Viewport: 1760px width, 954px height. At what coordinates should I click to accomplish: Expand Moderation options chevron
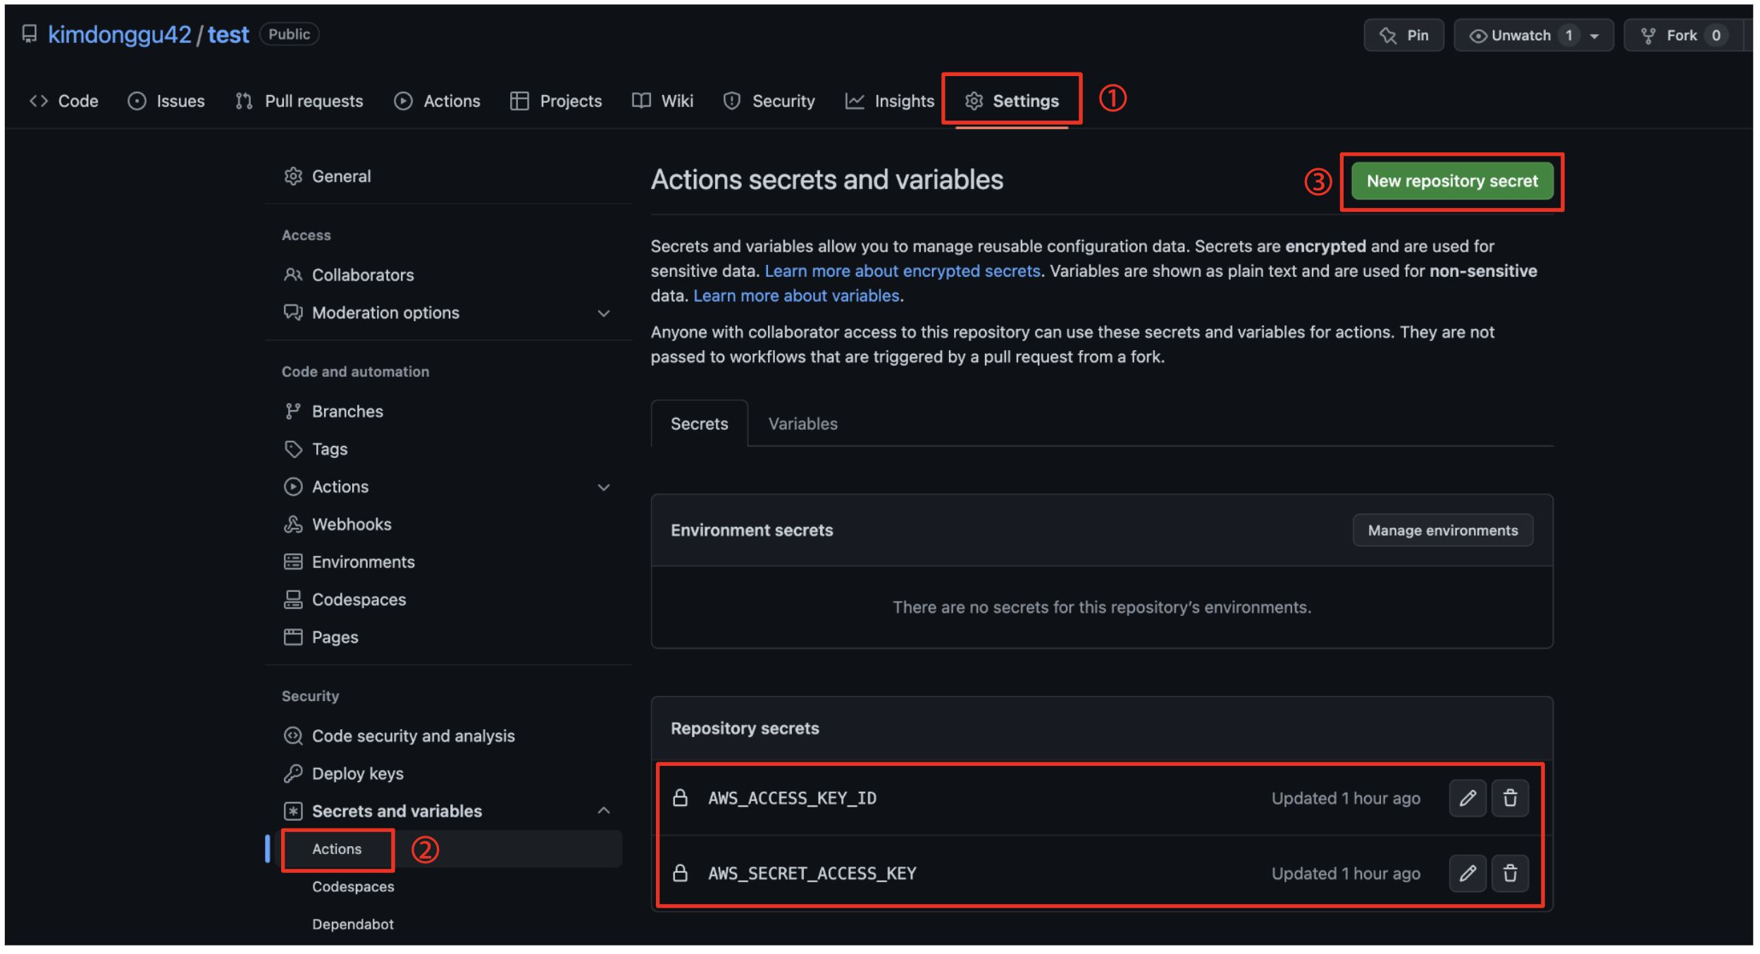(x=604, y=314)
